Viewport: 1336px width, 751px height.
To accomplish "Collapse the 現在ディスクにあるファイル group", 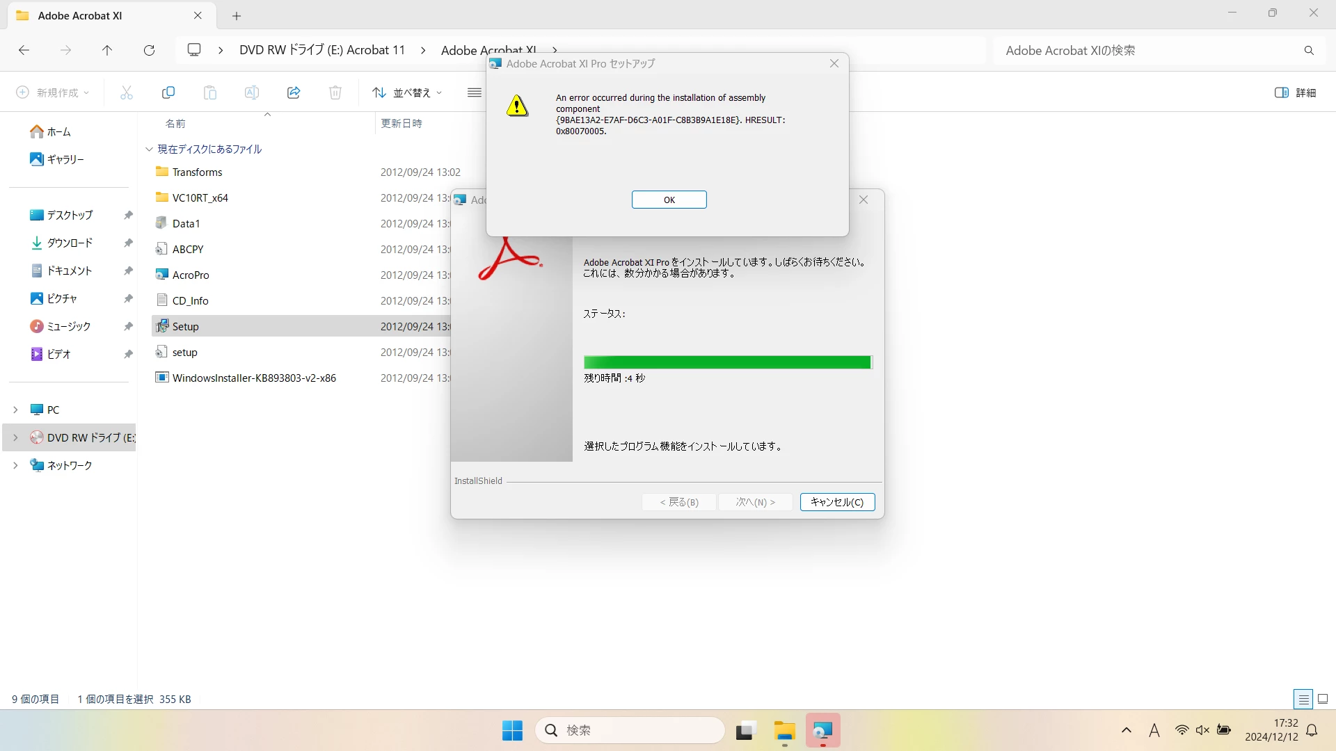I will (149, 149).
